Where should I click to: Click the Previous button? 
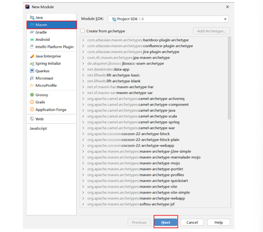pyautogui.click(x=139, y=222)
